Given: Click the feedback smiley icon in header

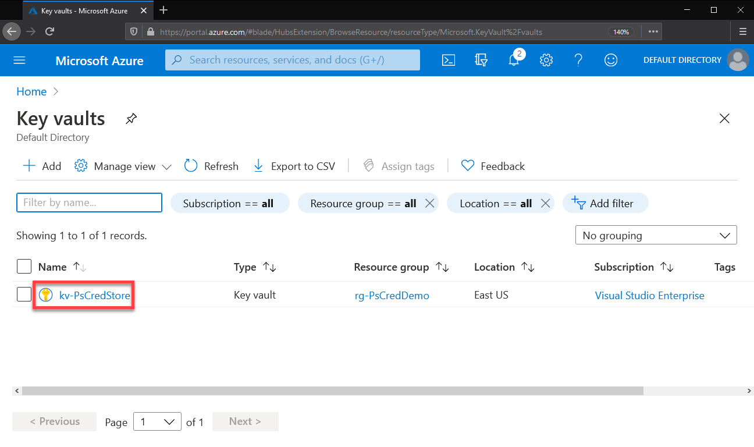Looking at the screenshot, I should 611,60.
